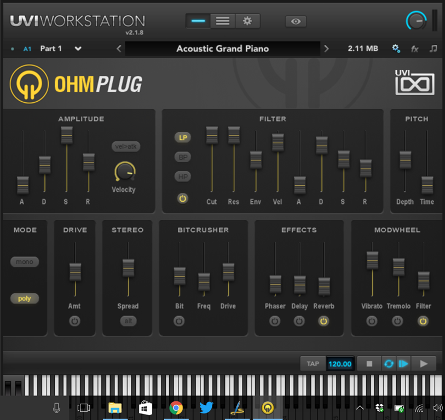The image size is (445, 420).
Task: Click the Ohm Plug logo icon
Action: [29, 84]
